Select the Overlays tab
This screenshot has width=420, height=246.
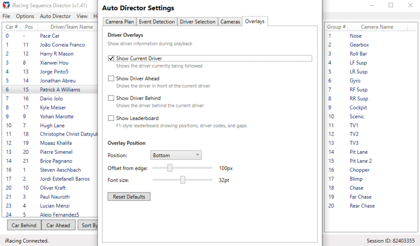tap(255, 21)
